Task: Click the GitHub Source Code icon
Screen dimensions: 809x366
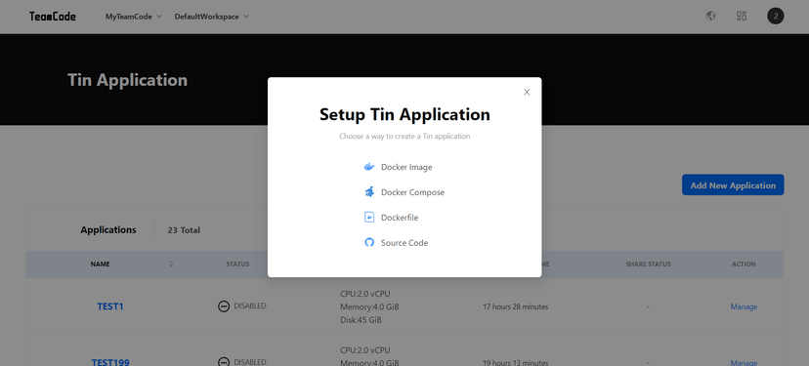Action: pyautogui.click(x=369, y=242)
